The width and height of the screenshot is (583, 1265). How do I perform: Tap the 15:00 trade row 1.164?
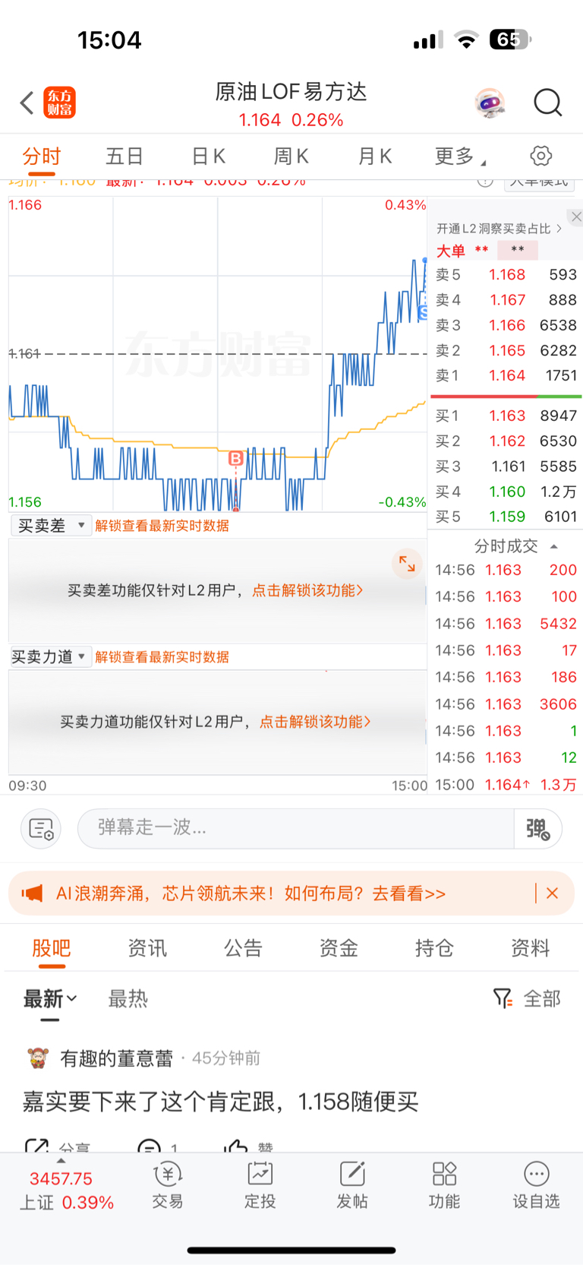(x=506, y=785)
